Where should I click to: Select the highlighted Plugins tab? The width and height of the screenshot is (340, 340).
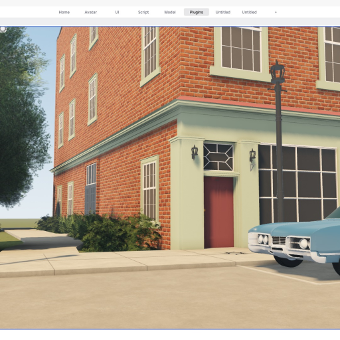click(x=197, y=12)
